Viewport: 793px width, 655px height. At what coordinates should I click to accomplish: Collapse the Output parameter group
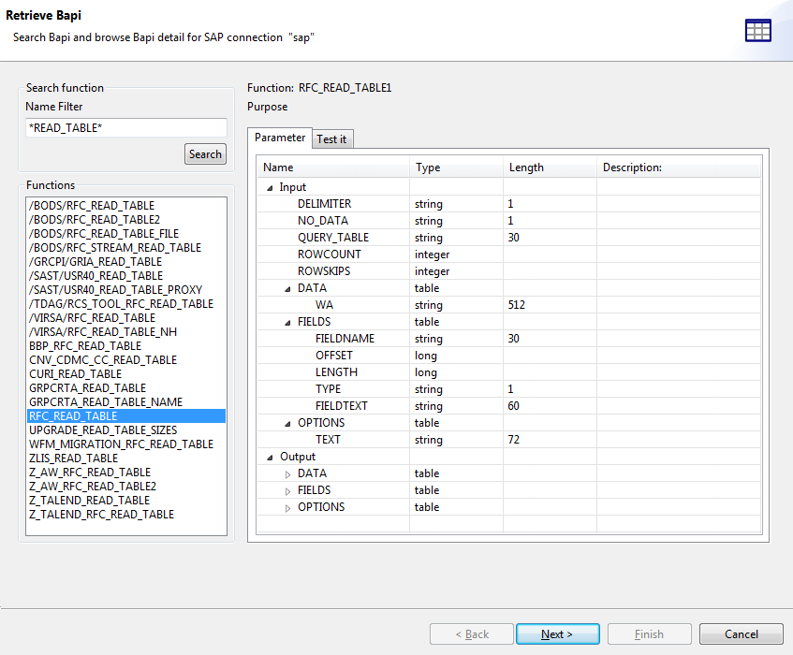tap(269, 456)
